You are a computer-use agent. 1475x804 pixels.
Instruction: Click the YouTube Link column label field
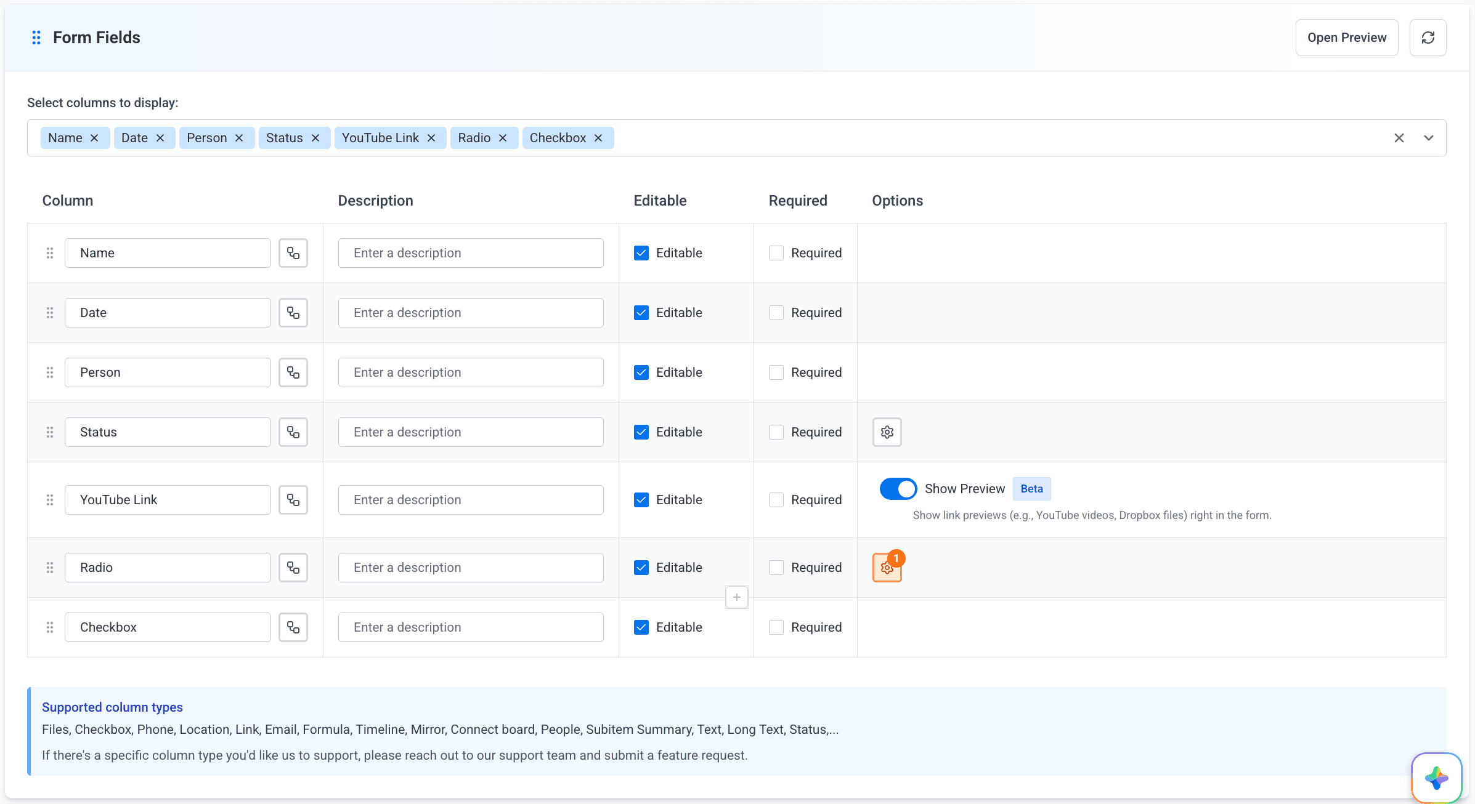(168, 500)
